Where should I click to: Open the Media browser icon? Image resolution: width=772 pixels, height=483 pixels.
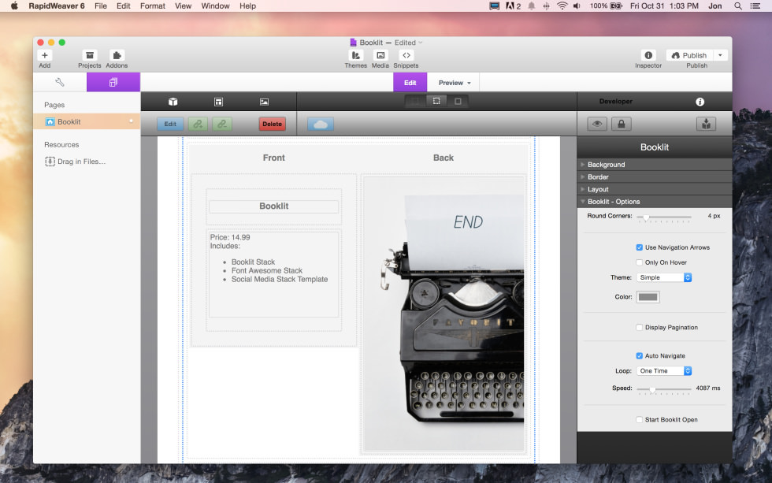(380, 55)
